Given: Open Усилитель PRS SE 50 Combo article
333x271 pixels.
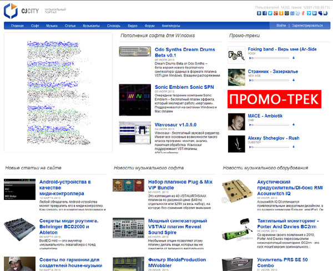Looking at the screenshot, I should (x=282, y=263).
